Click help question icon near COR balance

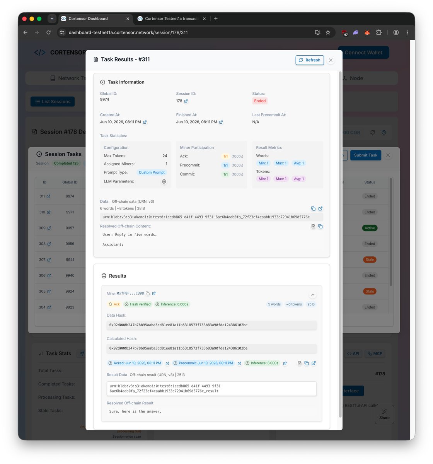[x=384, y=132]
